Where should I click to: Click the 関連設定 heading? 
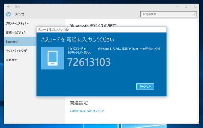(79, 103)
